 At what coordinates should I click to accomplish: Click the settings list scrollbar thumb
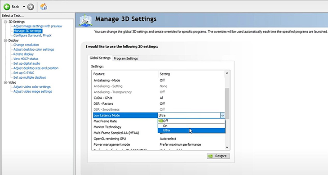[x=227, y=103]
